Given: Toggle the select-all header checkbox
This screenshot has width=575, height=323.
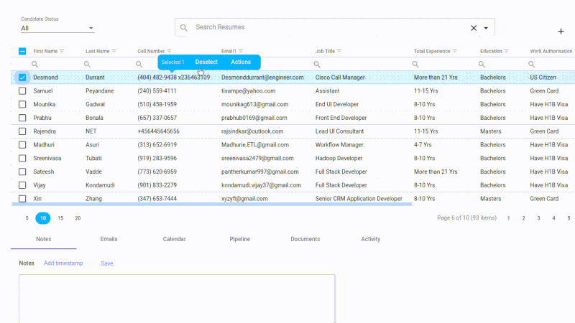Looking at the screenshot, I should pos(22,52).
